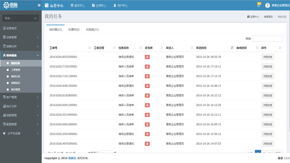
Task: Click send time 2016-10-26 18:55:39
Action: coord(208,57)
